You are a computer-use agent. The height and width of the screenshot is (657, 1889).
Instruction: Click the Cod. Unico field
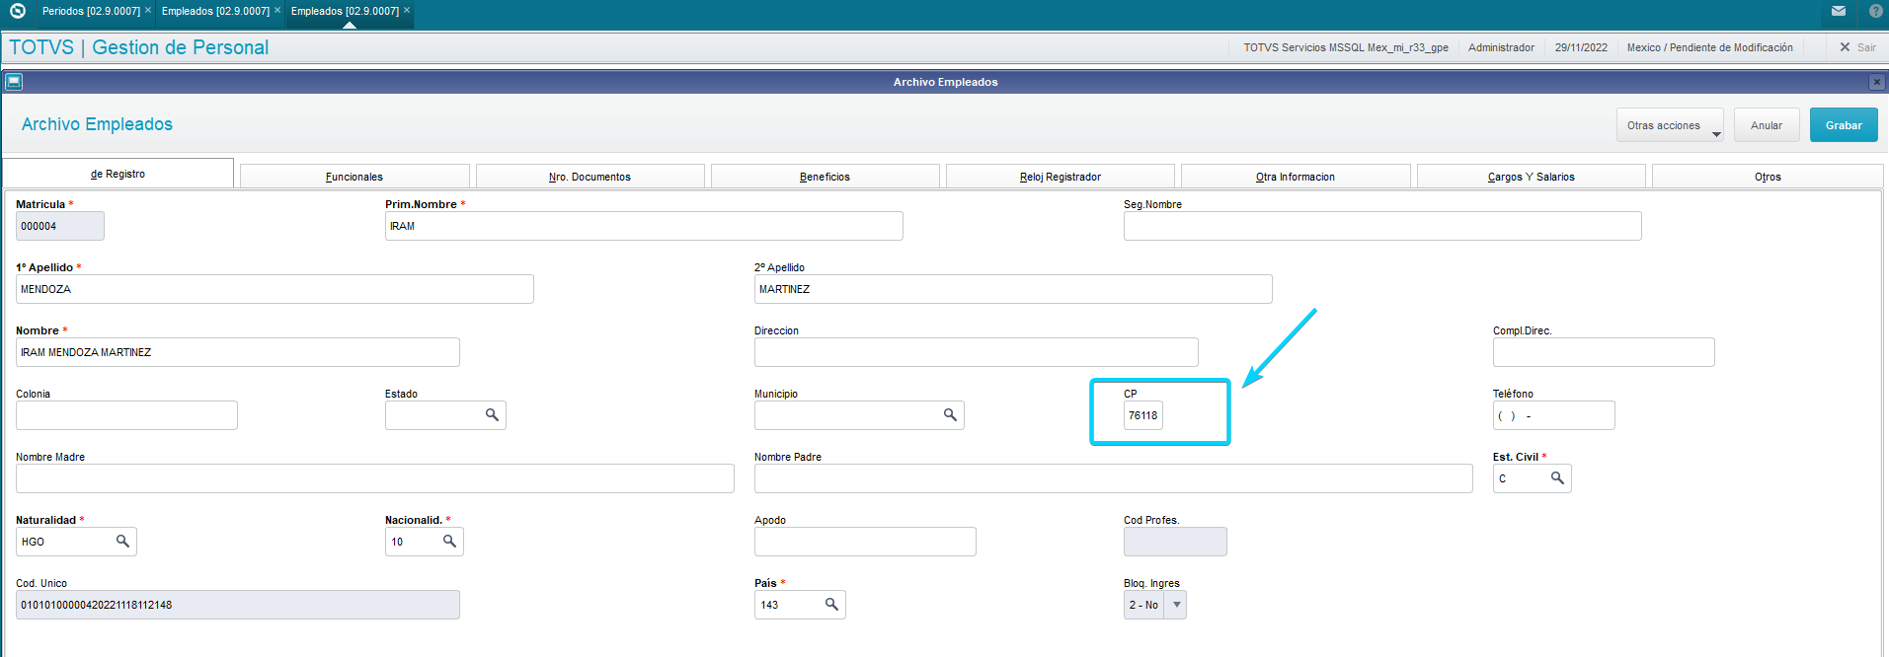[238, 605]
